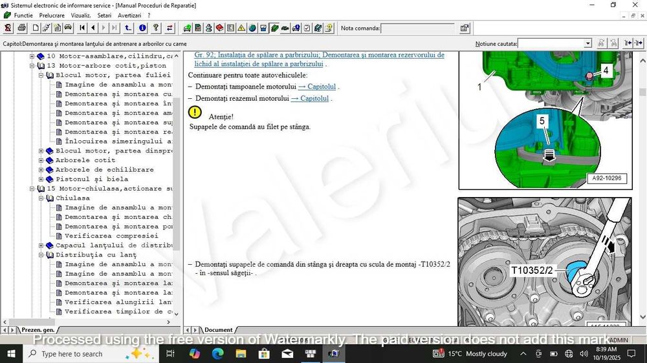This screenshot has width=647, height=363.
Task: Open the Avertizari menu
Action: coord(129,16)
